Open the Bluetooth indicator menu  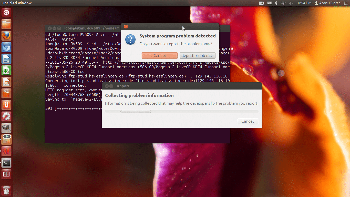click(x=276, y=3)
